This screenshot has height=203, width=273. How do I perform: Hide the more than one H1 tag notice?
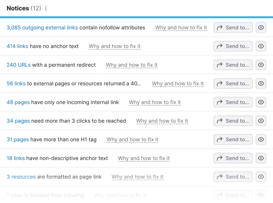pyautogui.click(x=261, y=140)
